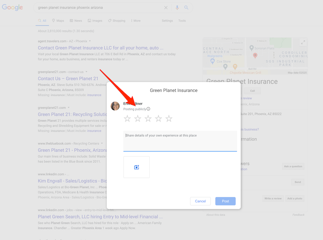Expand agent.travelers.com result dropdown arrow
This screenshot has height=240, width=323.
pos(90,41)
